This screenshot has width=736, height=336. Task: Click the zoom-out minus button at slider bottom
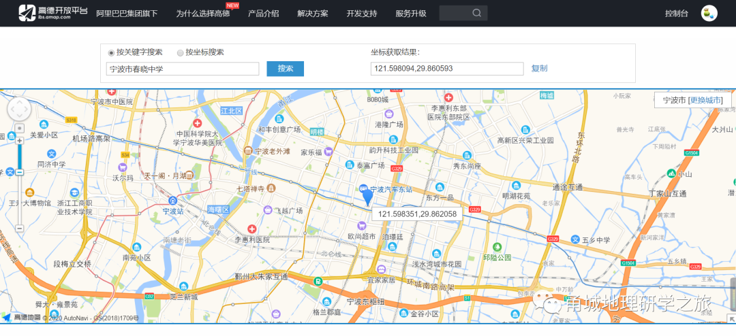(20, 229)
